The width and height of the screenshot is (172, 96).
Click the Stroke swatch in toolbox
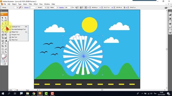[x=5, y=58]
